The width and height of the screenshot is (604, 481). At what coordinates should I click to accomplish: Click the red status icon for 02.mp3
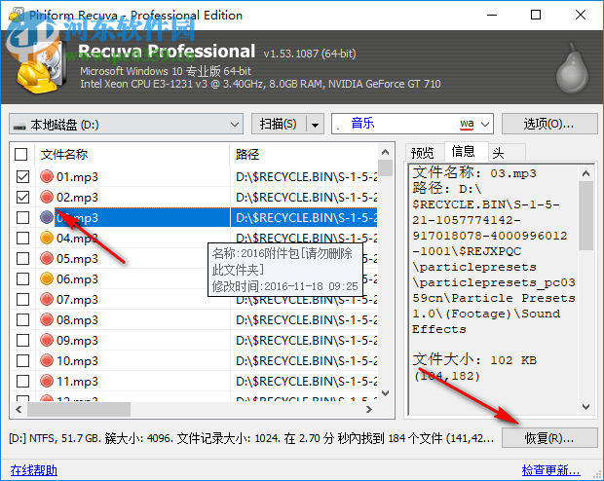point(47,198)
